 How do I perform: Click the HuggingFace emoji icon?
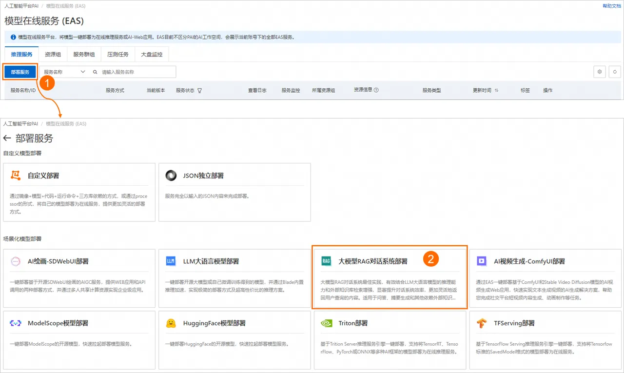pos(171,323)
